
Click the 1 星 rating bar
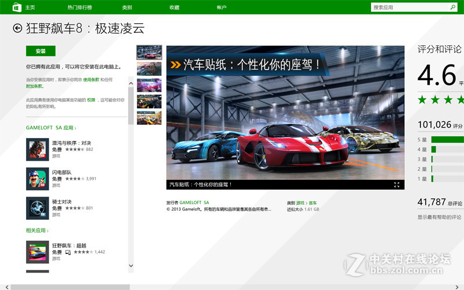pyautogui.click(x=447, y=179)
